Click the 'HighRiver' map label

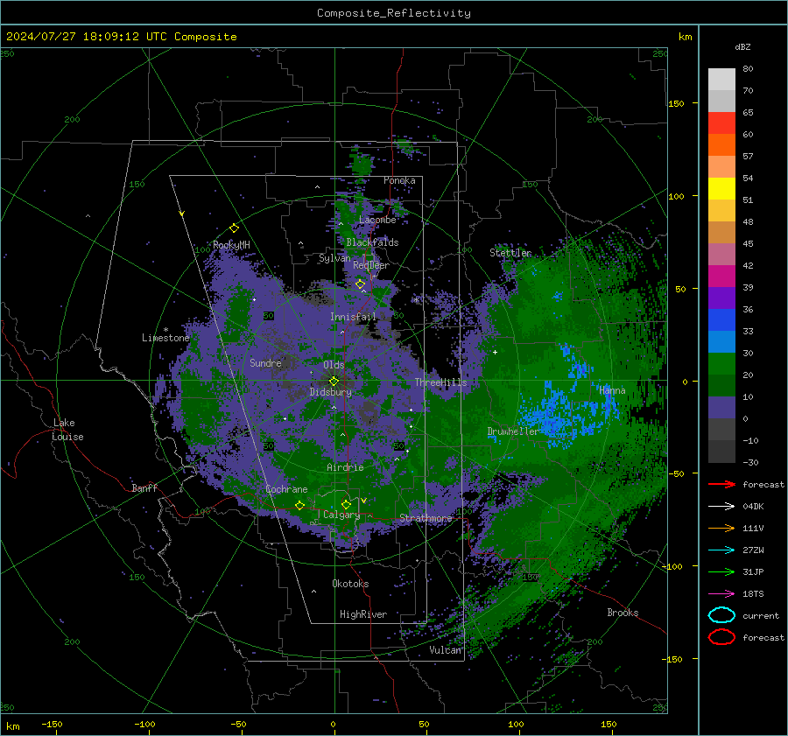pos(363,614)
